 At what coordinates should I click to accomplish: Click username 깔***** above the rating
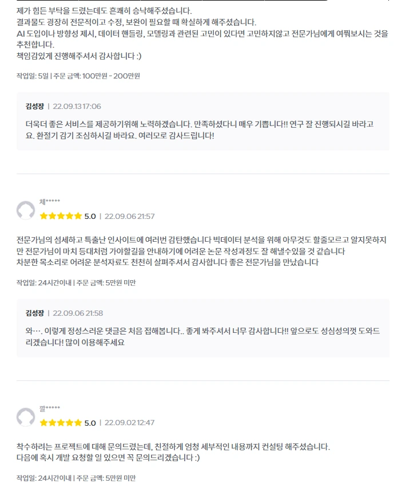pyautogui.click(x=50, y=408)
